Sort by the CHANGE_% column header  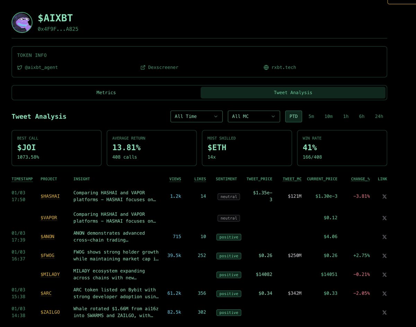point(360,179)
